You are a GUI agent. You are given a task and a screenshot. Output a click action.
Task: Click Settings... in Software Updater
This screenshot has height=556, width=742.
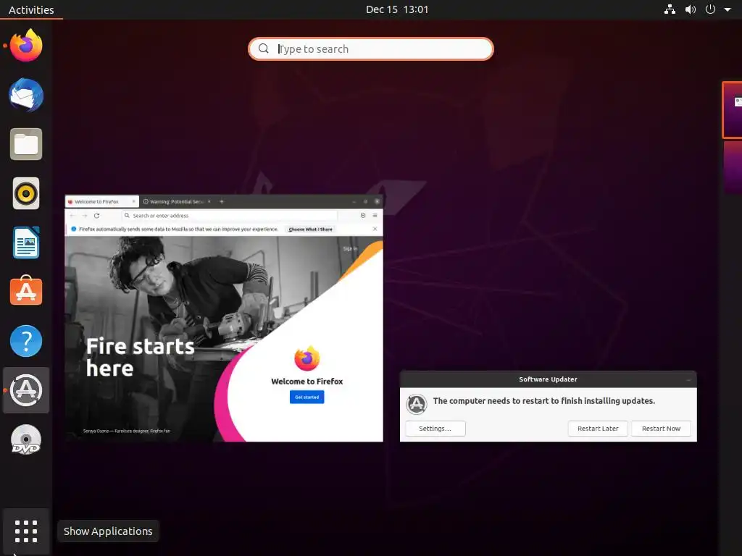(435, 429)
